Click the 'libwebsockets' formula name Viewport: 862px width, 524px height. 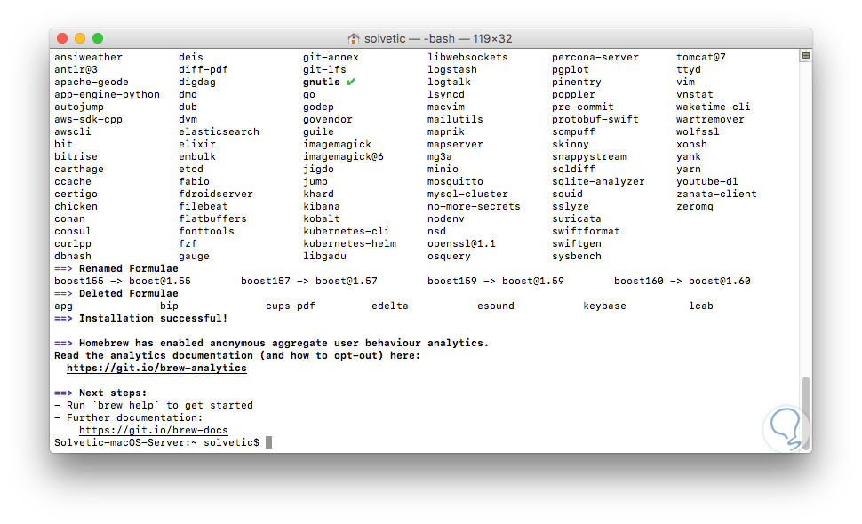tap(467, 57)
